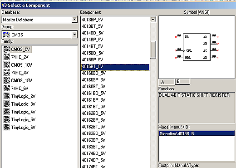Viewport: 236px width, 168px height.
Task: Select the CMOS_15V family label
Action: (x=22, y=80)
